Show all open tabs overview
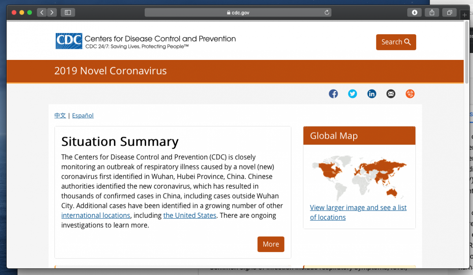The width and height of the screenshot is (473, 275). tap(449, 12)
